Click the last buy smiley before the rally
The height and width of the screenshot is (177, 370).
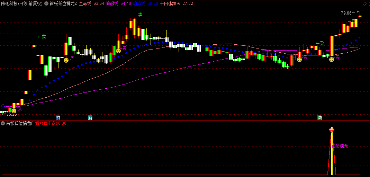pos(332,60)
